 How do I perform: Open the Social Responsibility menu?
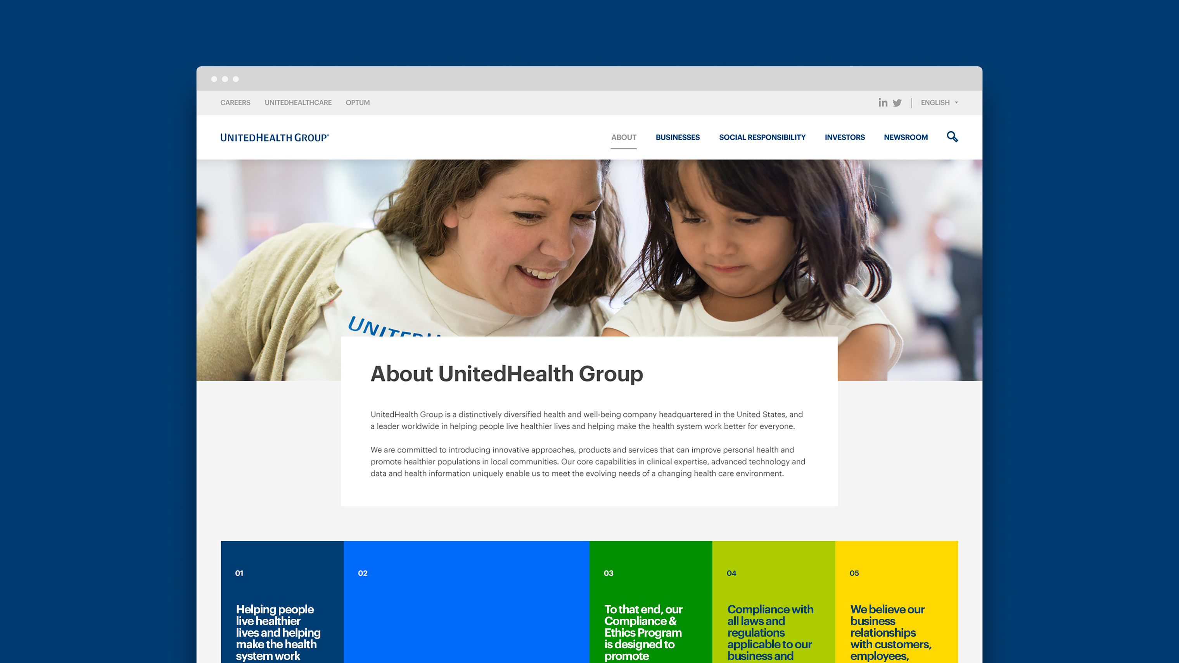762,137
